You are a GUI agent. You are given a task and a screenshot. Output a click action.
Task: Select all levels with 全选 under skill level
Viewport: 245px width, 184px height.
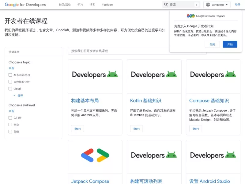(x=11, y=111)
